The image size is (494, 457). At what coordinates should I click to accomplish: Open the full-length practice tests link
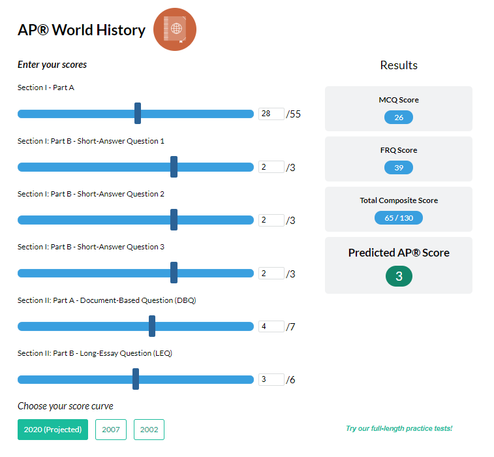pyautogui.click(x=399, y=428)
